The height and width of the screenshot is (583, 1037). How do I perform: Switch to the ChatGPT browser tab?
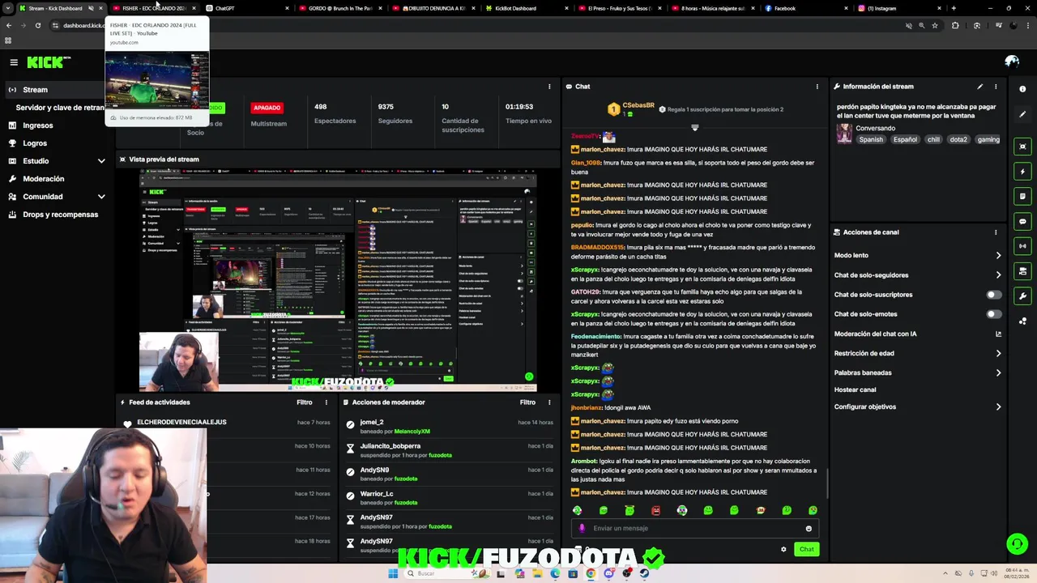pyautogui.click(x=246, y=8)
